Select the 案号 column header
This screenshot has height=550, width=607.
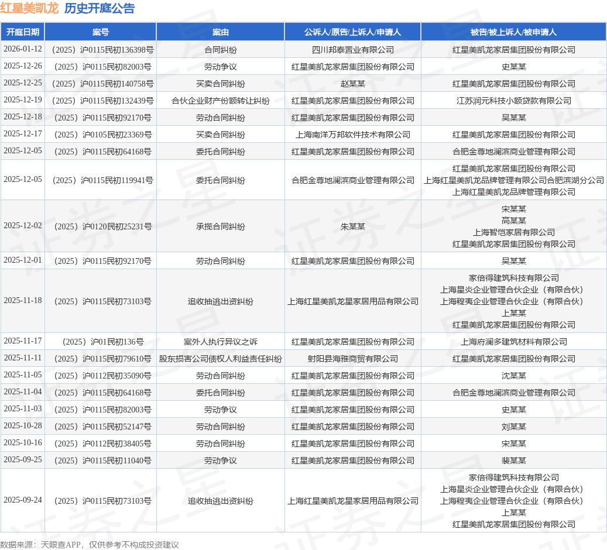(101, 32)
